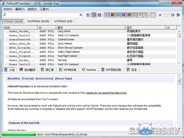Open the 词汇库 tab

[x=47, y=70]
